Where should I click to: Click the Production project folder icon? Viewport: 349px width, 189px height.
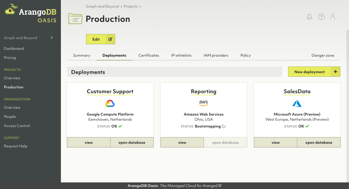click(x=75, y=19)
